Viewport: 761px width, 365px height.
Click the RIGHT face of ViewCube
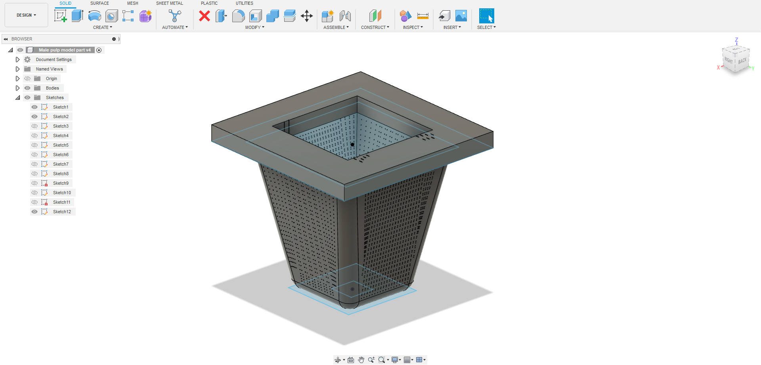tap(728, 60)
